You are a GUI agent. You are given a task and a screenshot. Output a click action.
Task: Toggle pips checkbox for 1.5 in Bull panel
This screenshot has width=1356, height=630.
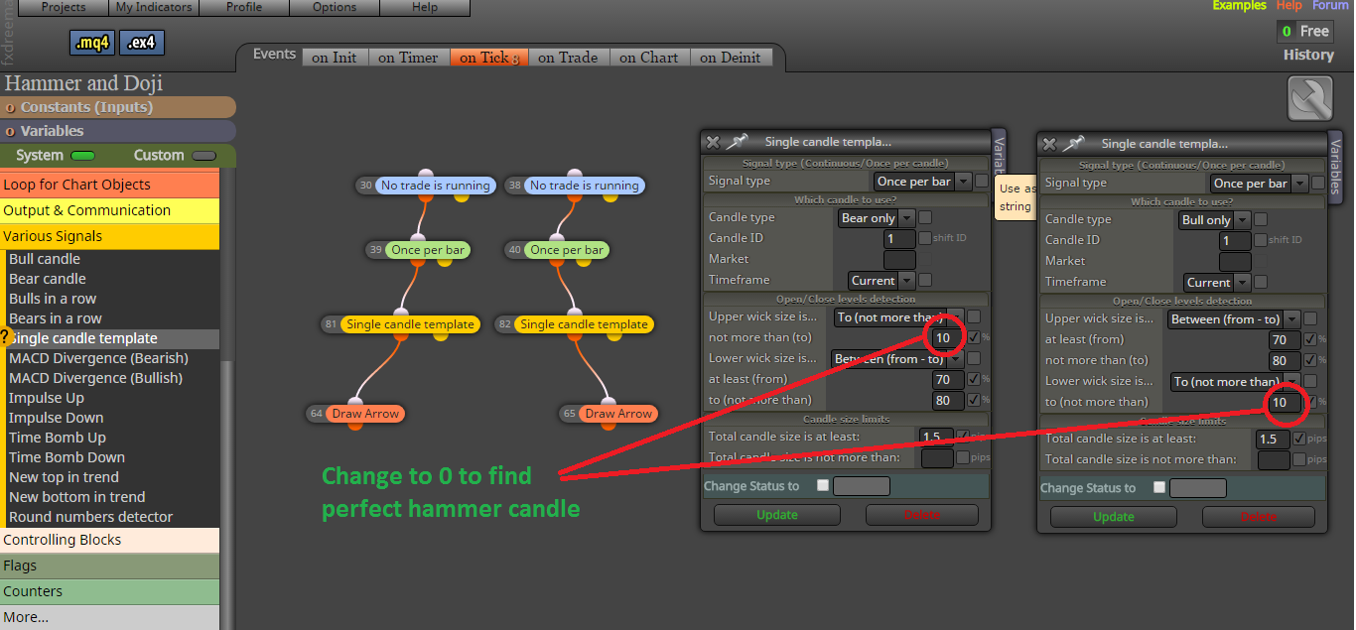click(x=1299, y=439)
